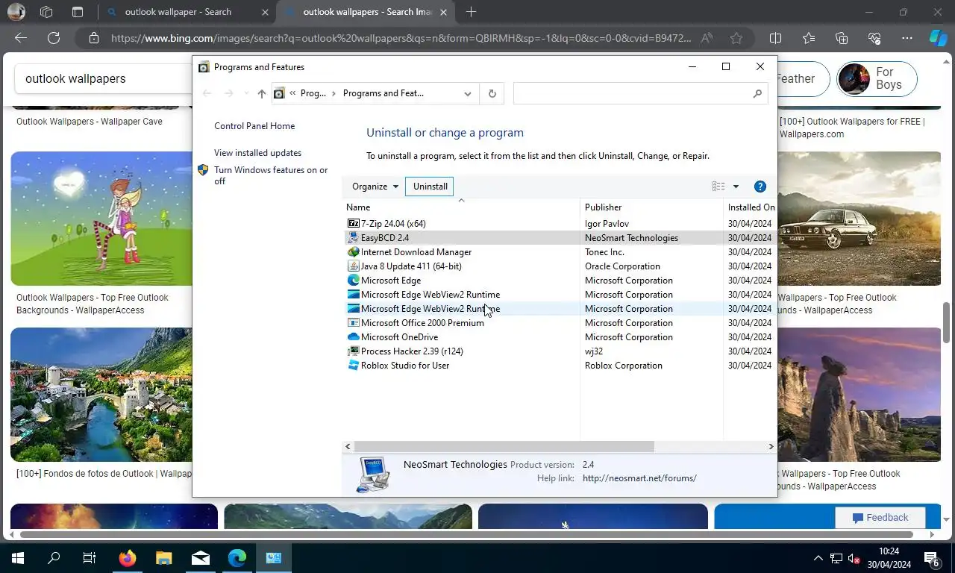955x573 pixels.
Task: Open the notification center icon
Action: (932, 558)
